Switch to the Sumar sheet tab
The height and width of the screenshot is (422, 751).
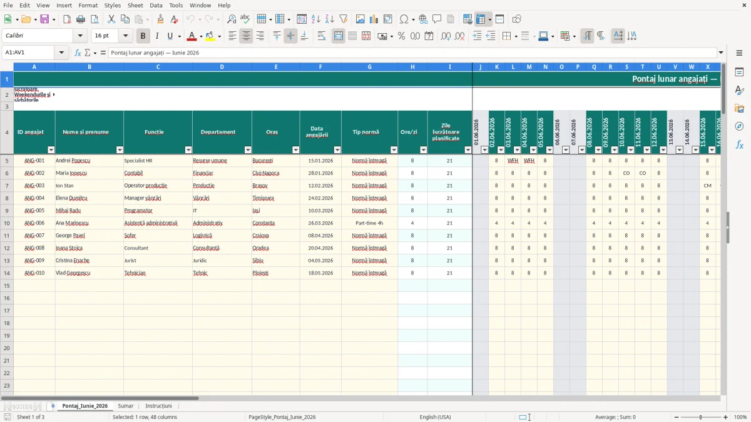click(x=126, y=406)
